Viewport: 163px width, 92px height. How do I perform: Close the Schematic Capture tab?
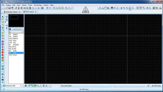(19, 12)
